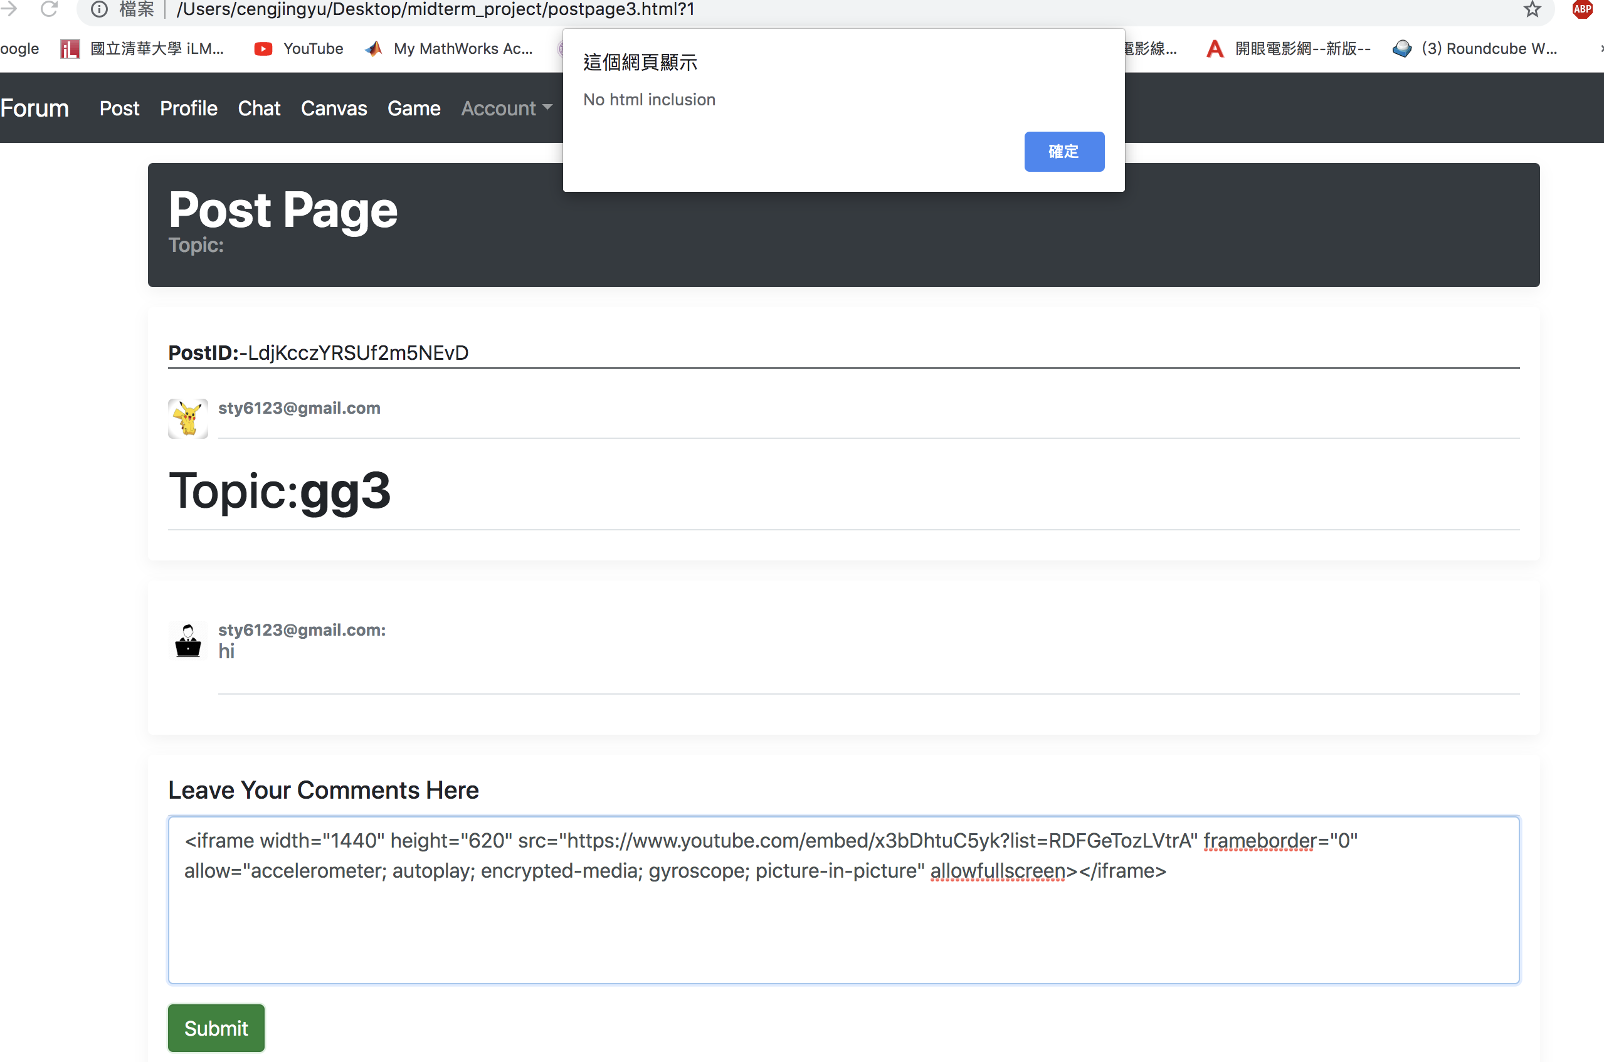1604x1062 pixels.
Task: Click the Forum brand link
Action: [x=34, y=108]
